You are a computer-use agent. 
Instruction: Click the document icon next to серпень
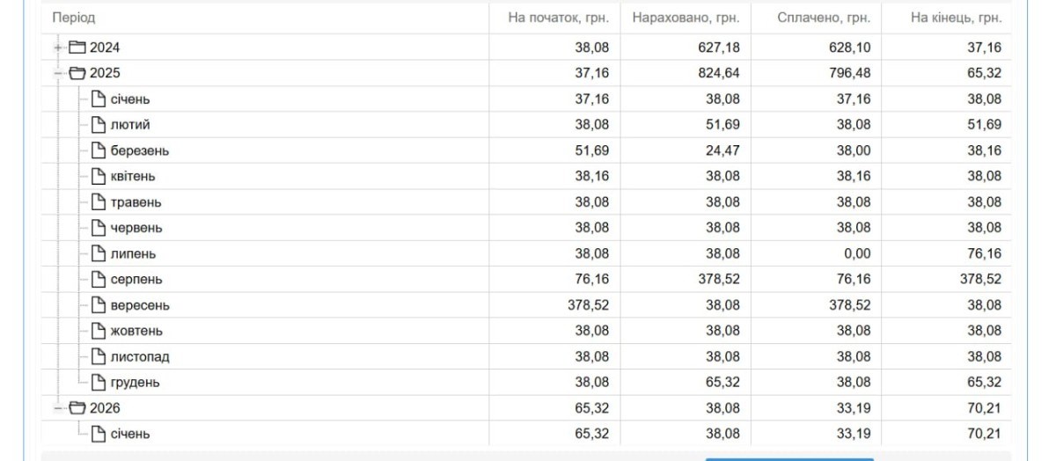click(x=99, y=279)
